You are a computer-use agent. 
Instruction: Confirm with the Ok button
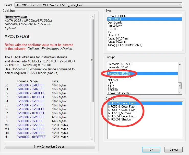point(151,150)
